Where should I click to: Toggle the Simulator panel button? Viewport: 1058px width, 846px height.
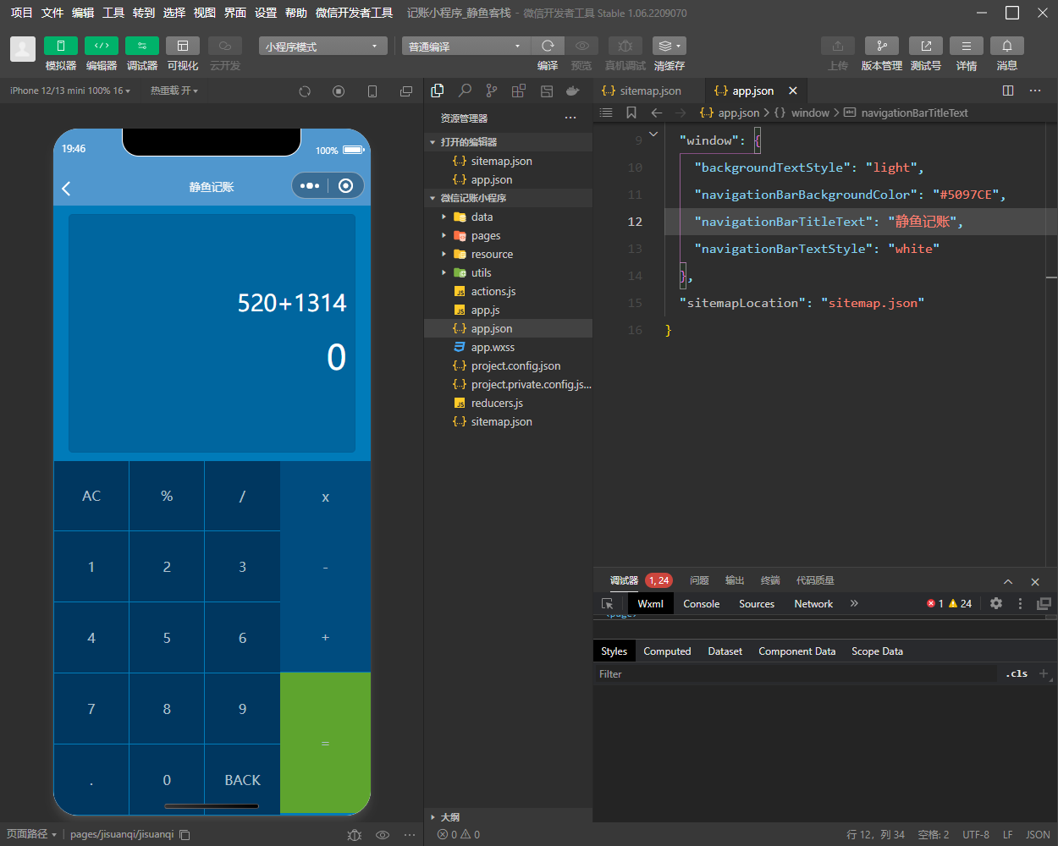pos(60,46)
